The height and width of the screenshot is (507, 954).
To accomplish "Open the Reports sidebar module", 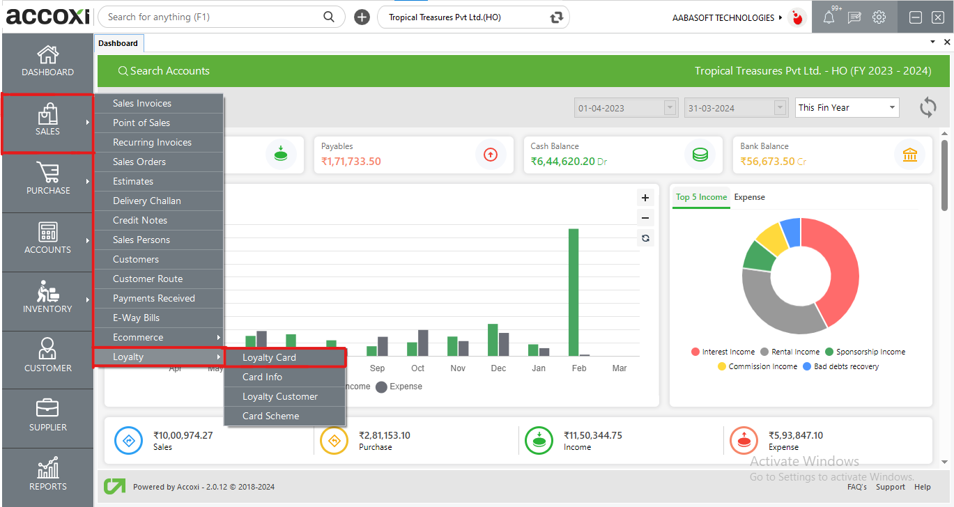I will pos(47,475).
